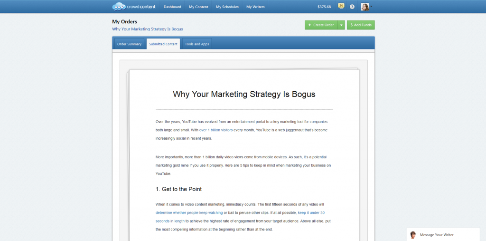Go to My Schedules
Image resolution: width=486 pixels, height=241 pixels.
pyautogui.click(x=227, y=7)
